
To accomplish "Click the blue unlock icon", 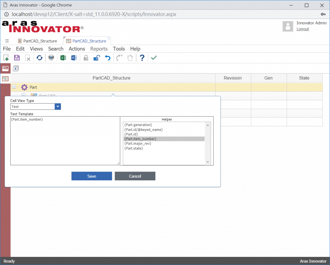I will (x=97, y=58).
